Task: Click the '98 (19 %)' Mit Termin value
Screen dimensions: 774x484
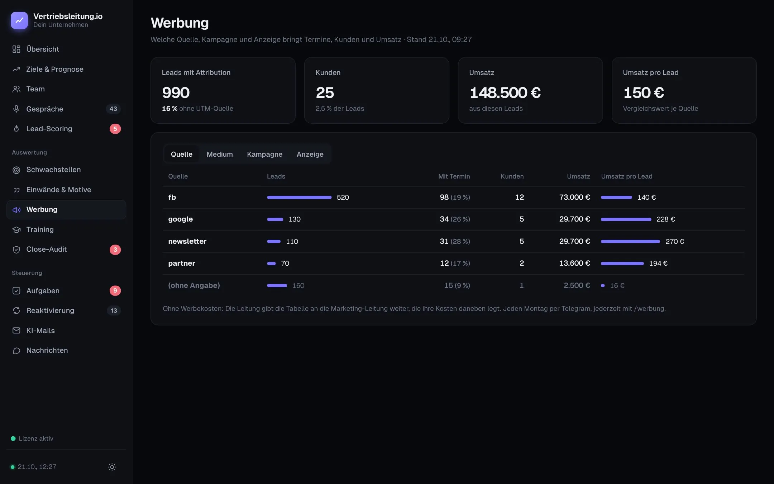Action: 455,197
